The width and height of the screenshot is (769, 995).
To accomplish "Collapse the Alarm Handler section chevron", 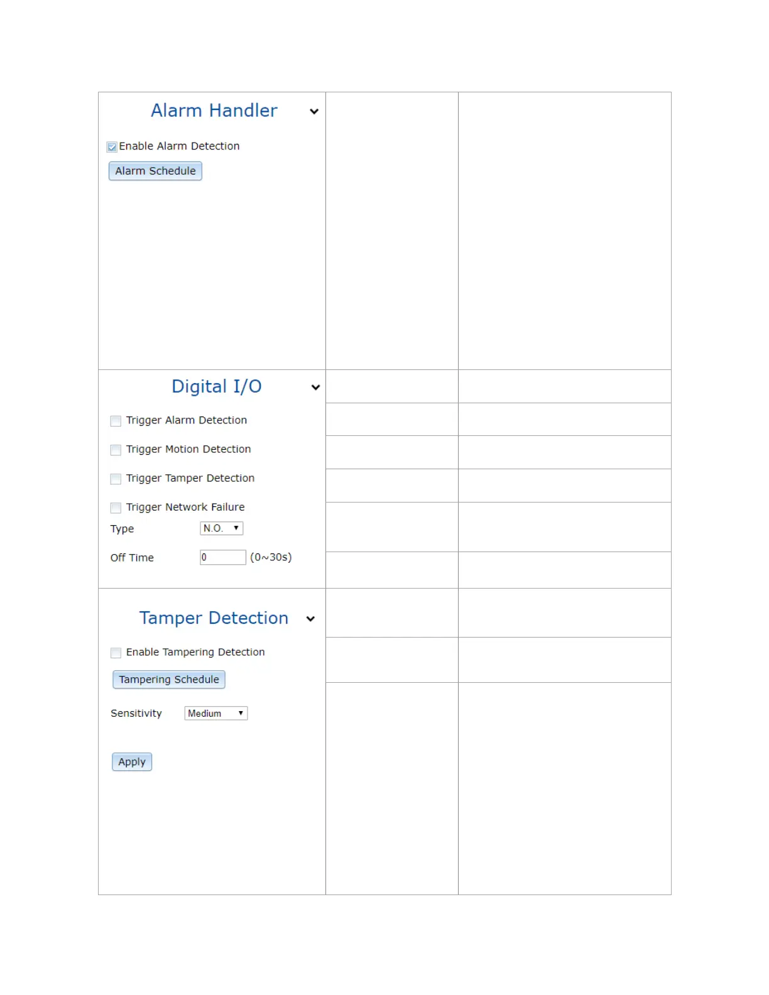I will [x=314, y=112].
